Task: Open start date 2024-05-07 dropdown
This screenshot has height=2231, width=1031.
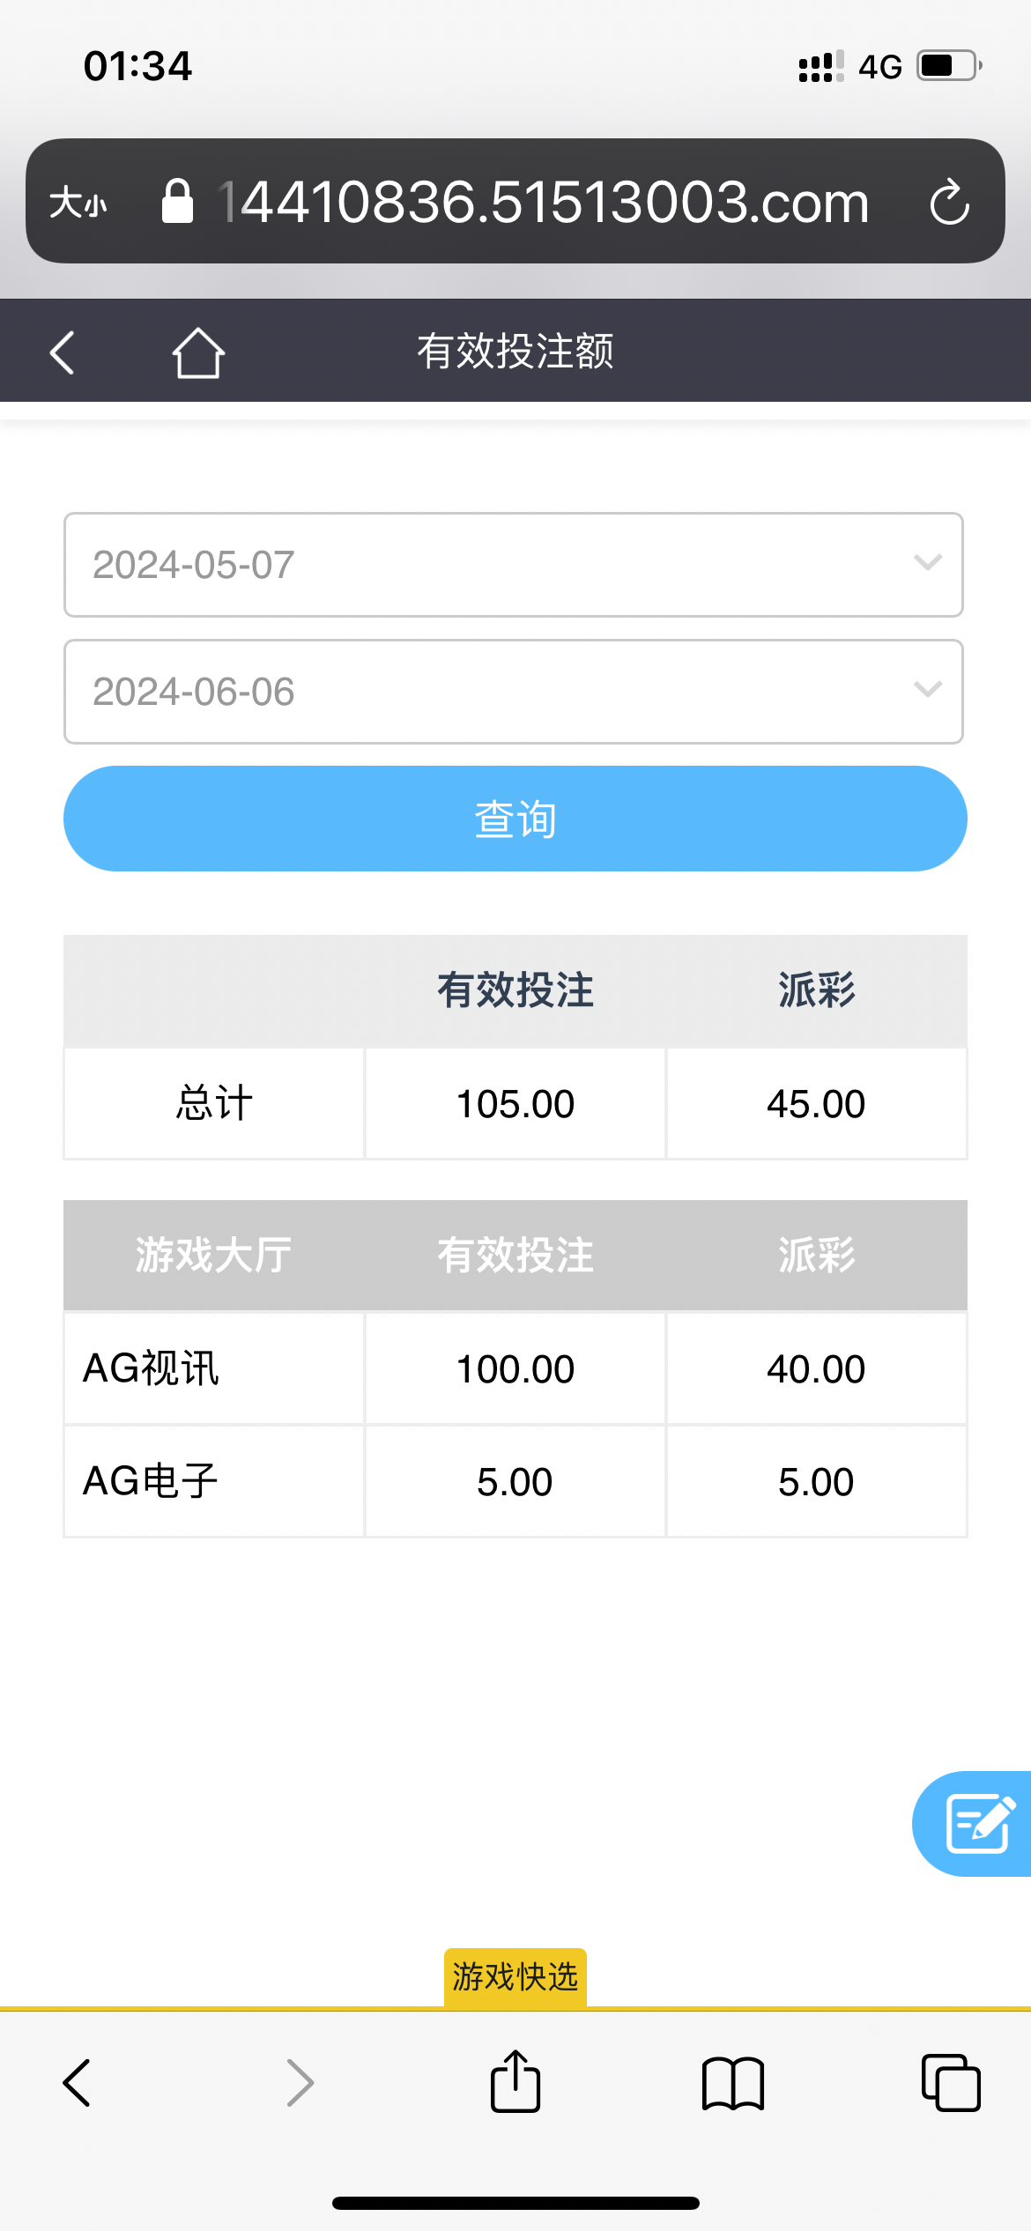Action: [x=514, y=565]
